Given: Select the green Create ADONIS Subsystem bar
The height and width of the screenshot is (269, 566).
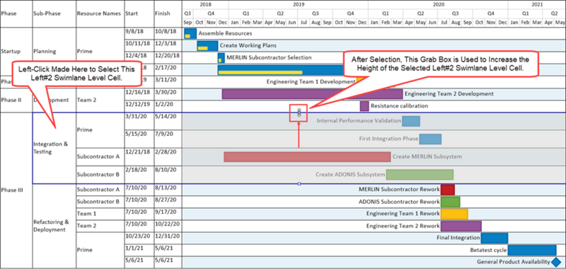Looking at the screenshot, I should pos(420,174).
